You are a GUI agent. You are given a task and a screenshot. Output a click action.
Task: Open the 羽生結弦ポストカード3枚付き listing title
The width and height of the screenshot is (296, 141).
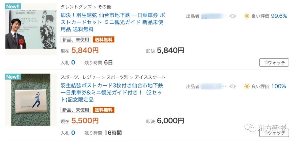pyautogui.click(x=112, y=93)
